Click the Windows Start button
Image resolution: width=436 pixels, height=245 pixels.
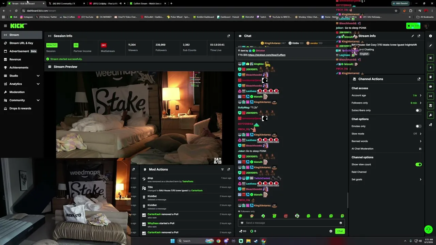click(172, 241)
